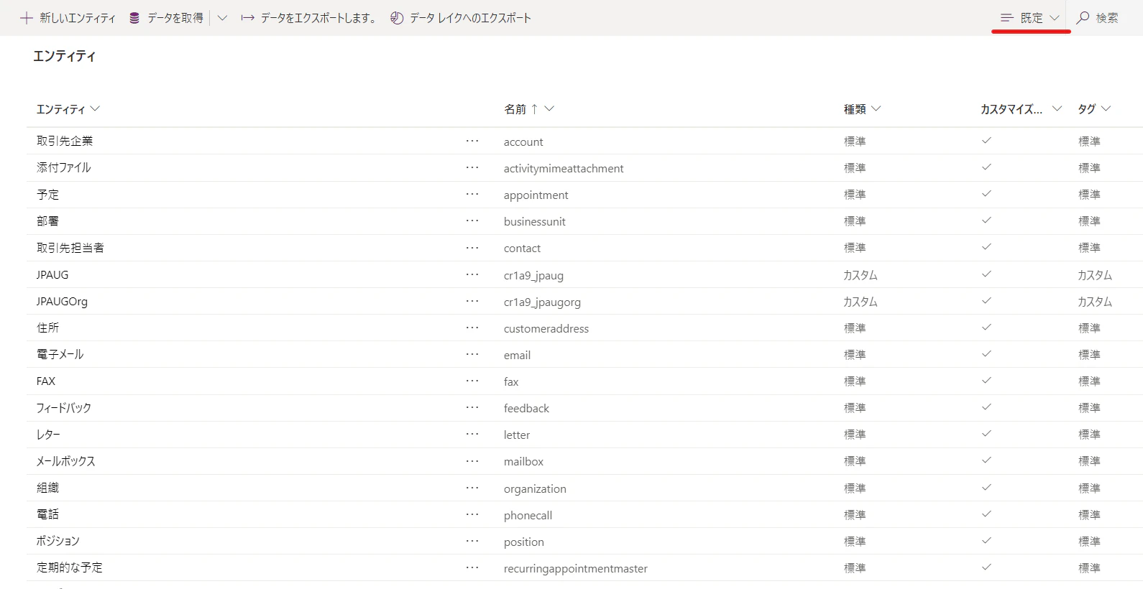
Task: Open the ポジション entity row
Action: click(x=584, y=541)
